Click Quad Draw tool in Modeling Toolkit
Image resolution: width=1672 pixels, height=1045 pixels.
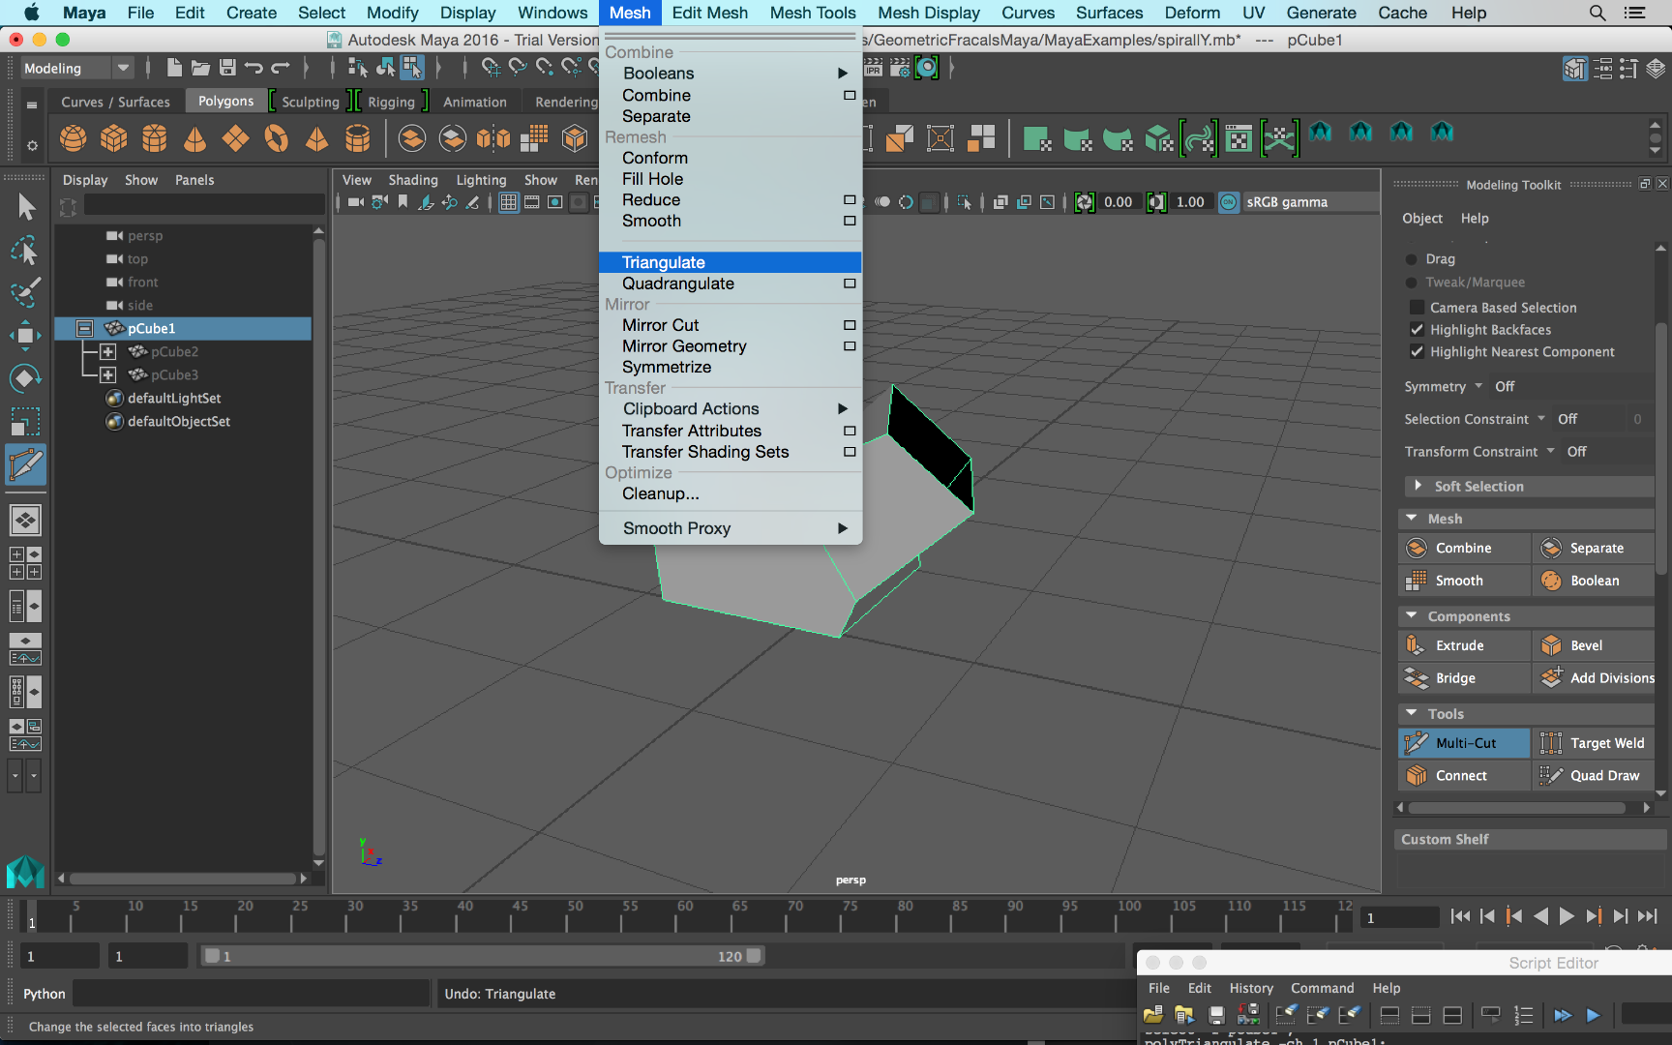coord(1593,776)
